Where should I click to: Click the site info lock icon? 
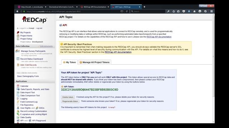pyautogui.click(x=24, y=11)
